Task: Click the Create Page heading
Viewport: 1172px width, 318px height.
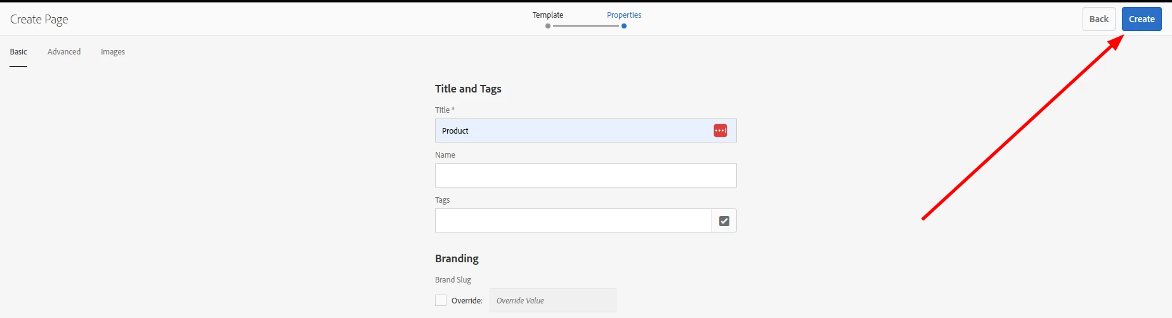Action: (39, 20)
